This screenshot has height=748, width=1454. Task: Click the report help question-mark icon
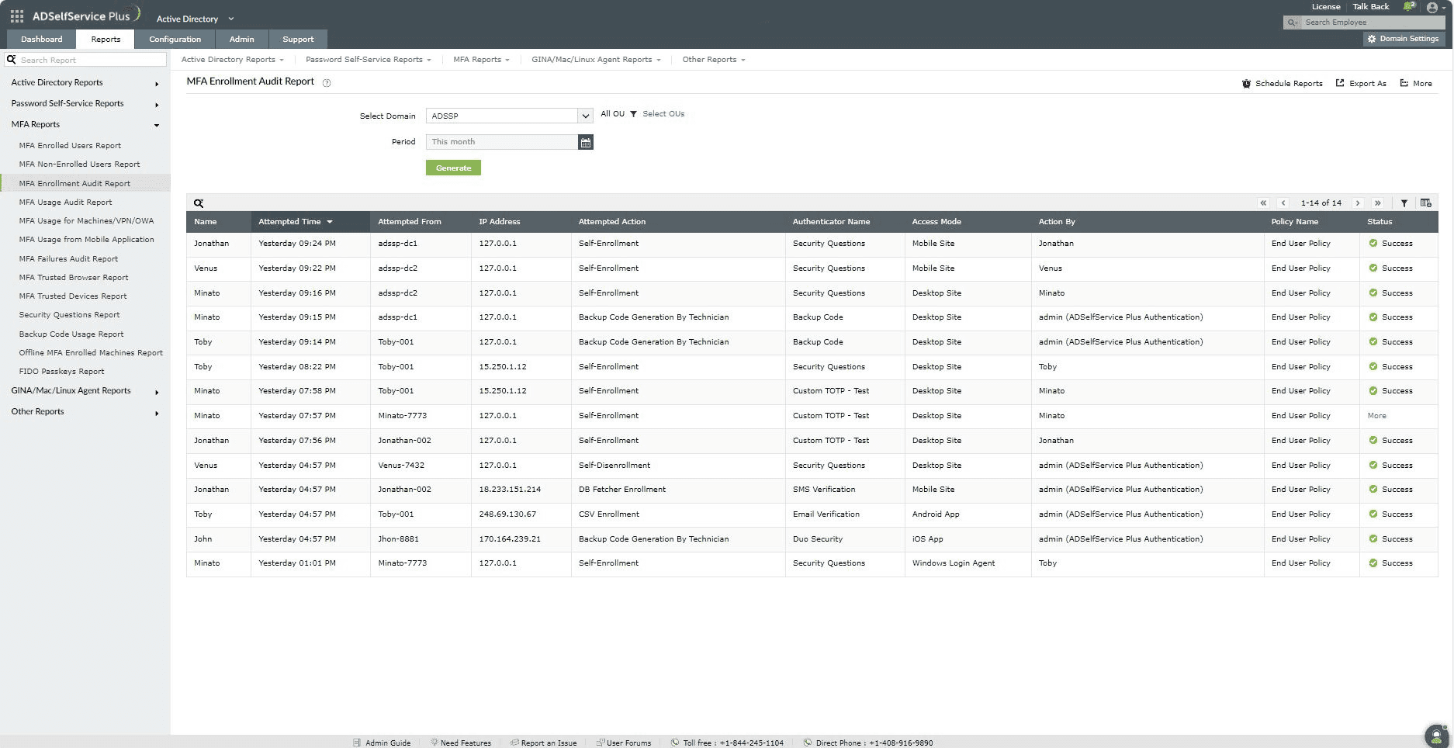[327, 83]
